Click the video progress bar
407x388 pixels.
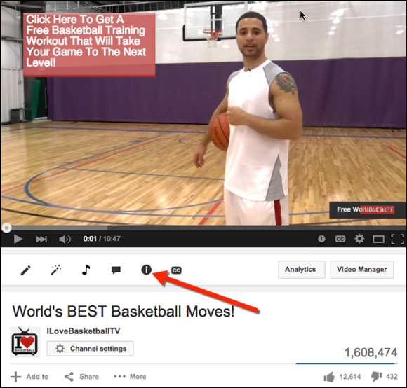(x=203, y=228)
